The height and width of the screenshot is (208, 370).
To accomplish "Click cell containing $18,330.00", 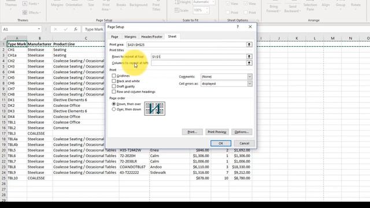I will (240, 167).
